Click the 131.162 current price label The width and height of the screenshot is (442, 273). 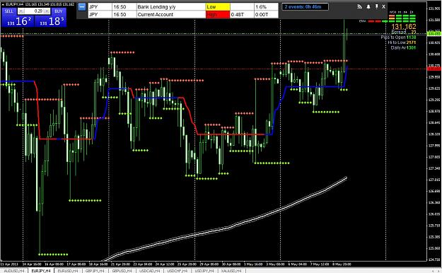point(403,26)
